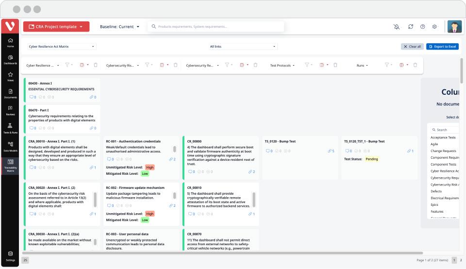Screen dimensions: 466x269
Task: Open Reviews in the sidebar
Action: click(x=10, y=111)
